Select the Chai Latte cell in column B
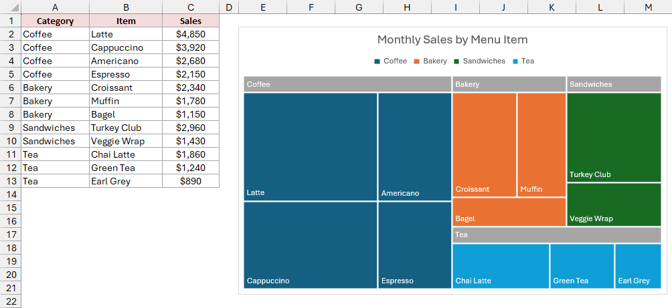Viewport: 672px width, 308px height. [x=126, y=154]
